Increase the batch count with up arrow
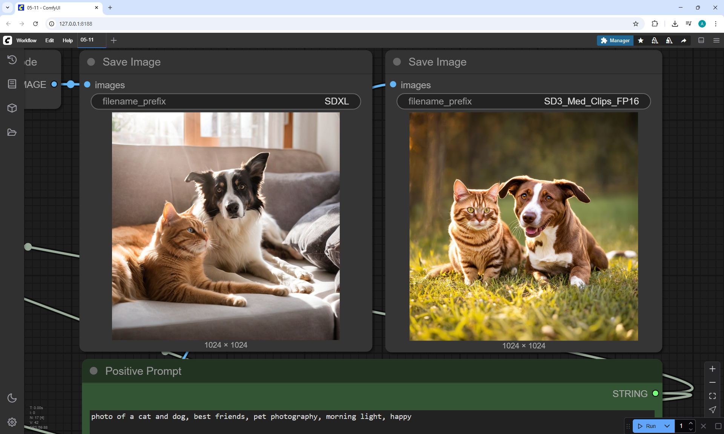Screen dimensions: 724x434 click(691, 423)
